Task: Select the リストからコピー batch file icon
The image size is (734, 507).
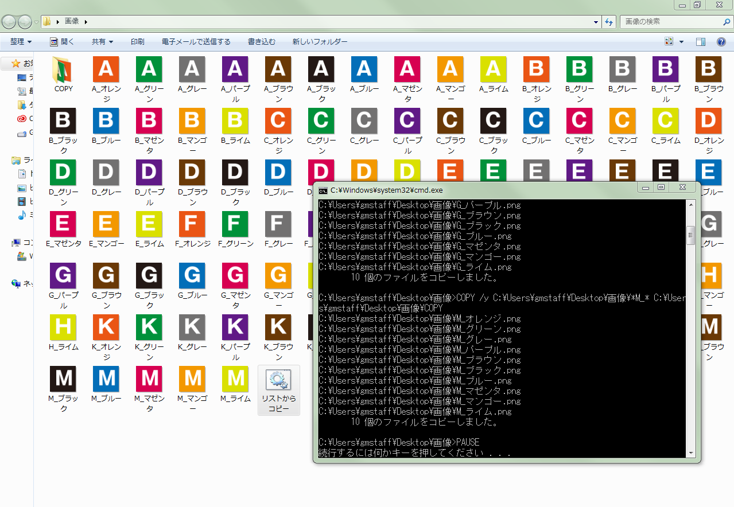Action: 278,380
